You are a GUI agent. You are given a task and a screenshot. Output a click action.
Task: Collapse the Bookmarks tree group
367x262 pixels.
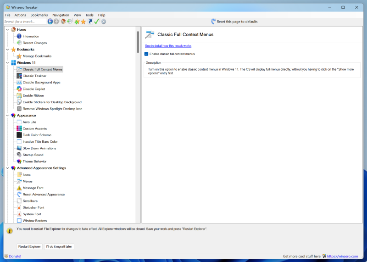tap(7, 50)
